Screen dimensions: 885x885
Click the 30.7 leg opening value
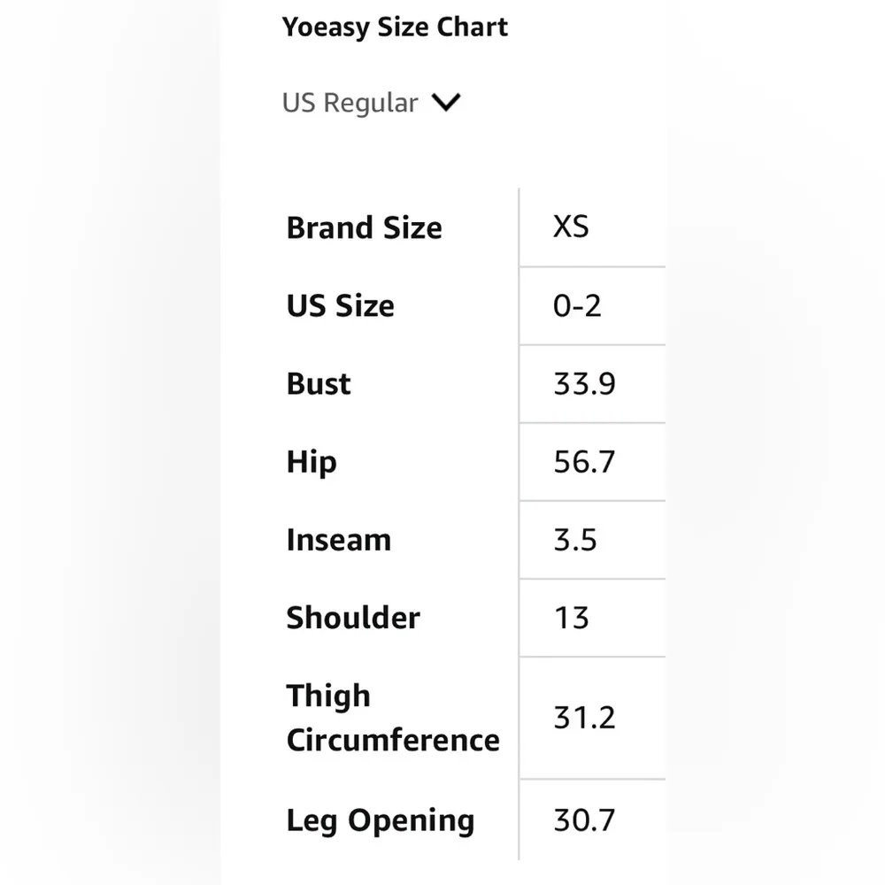click(x=584, y=820)
